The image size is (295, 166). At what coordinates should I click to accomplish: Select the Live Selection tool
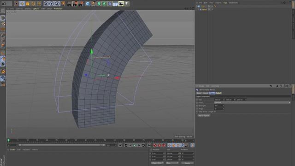17,4
